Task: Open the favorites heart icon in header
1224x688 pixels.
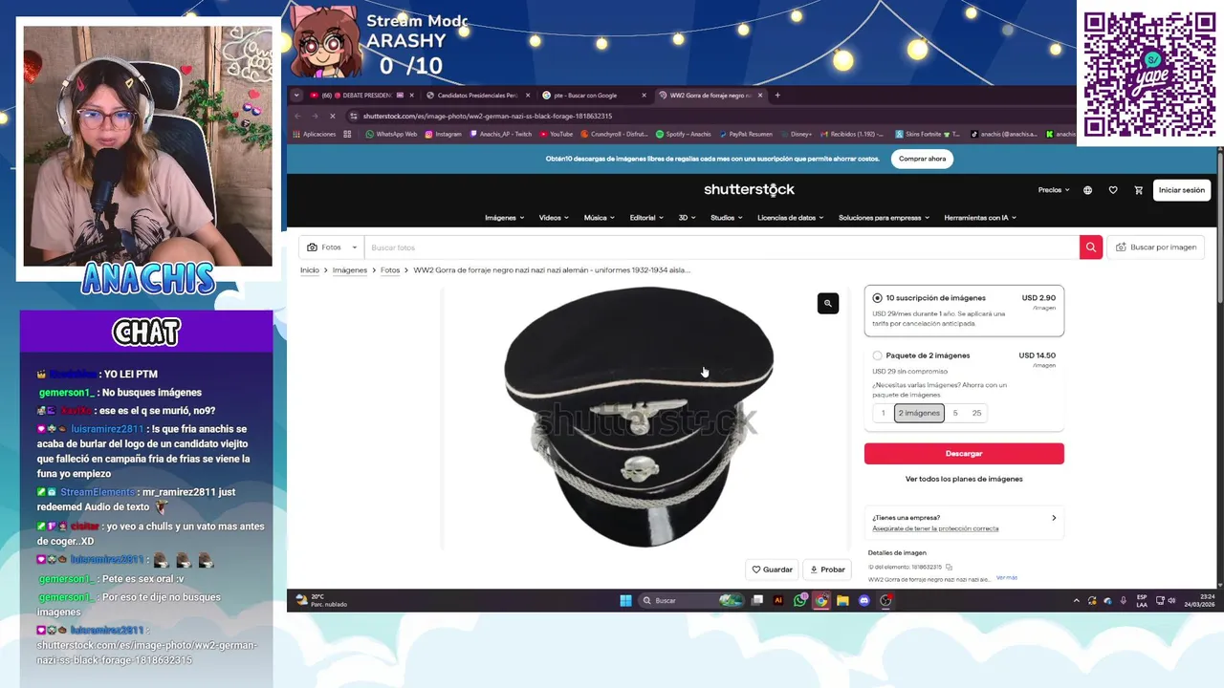Action: pyautogui.click(x=1113, y=190)
